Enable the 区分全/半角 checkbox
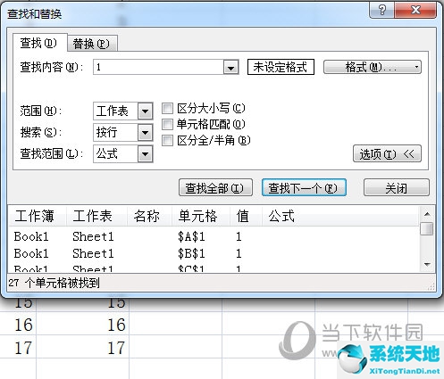 (167, 140)
